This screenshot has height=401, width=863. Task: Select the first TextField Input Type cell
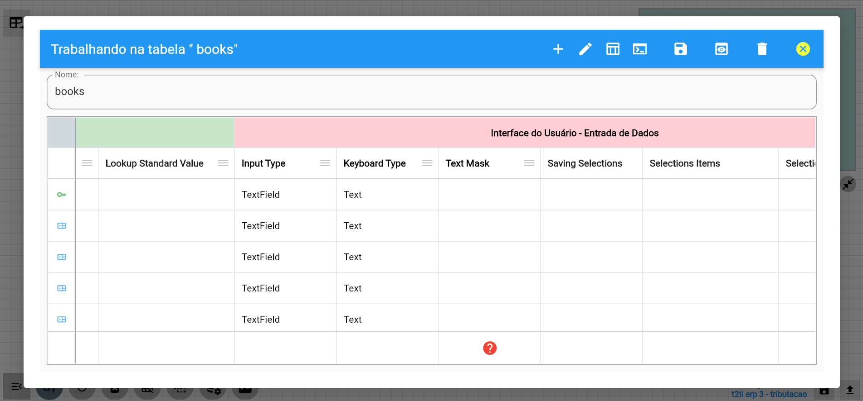(x=261, y=195)
